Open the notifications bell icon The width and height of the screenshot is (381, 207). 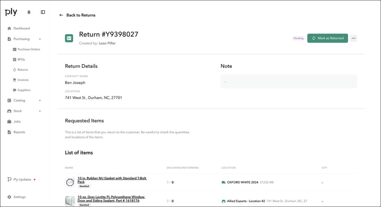[x=29, y=12]
